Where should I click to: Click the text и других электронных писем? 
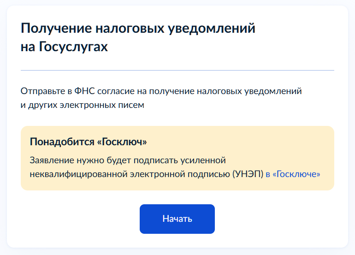(83, 105)
